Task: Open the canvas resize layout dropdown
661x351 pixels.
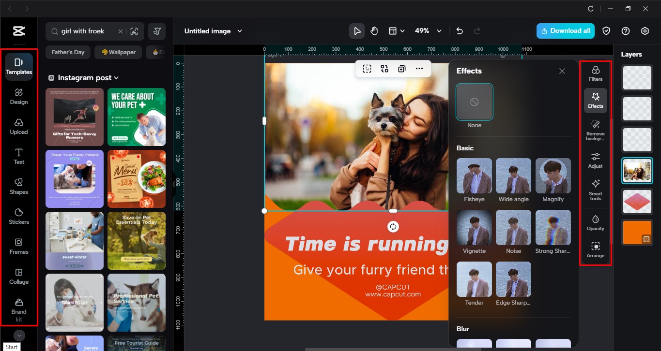Action: point(396,31)
